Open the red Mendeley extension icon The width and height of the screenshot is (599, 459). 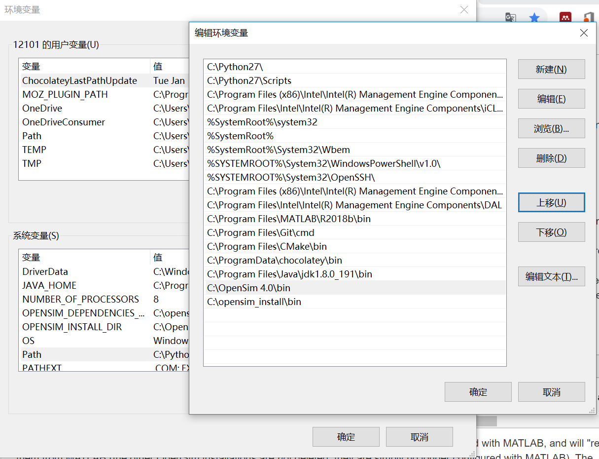coord(565,17)
